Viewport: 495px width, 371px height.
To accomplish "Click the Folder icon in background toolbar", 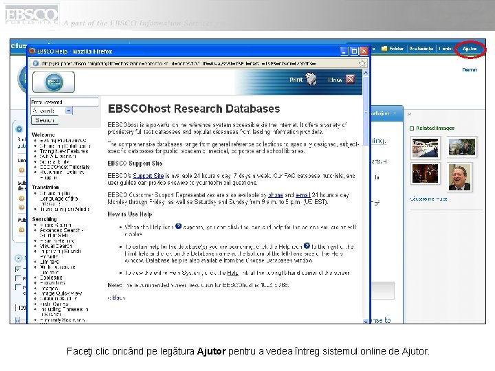I will [384, 49].
